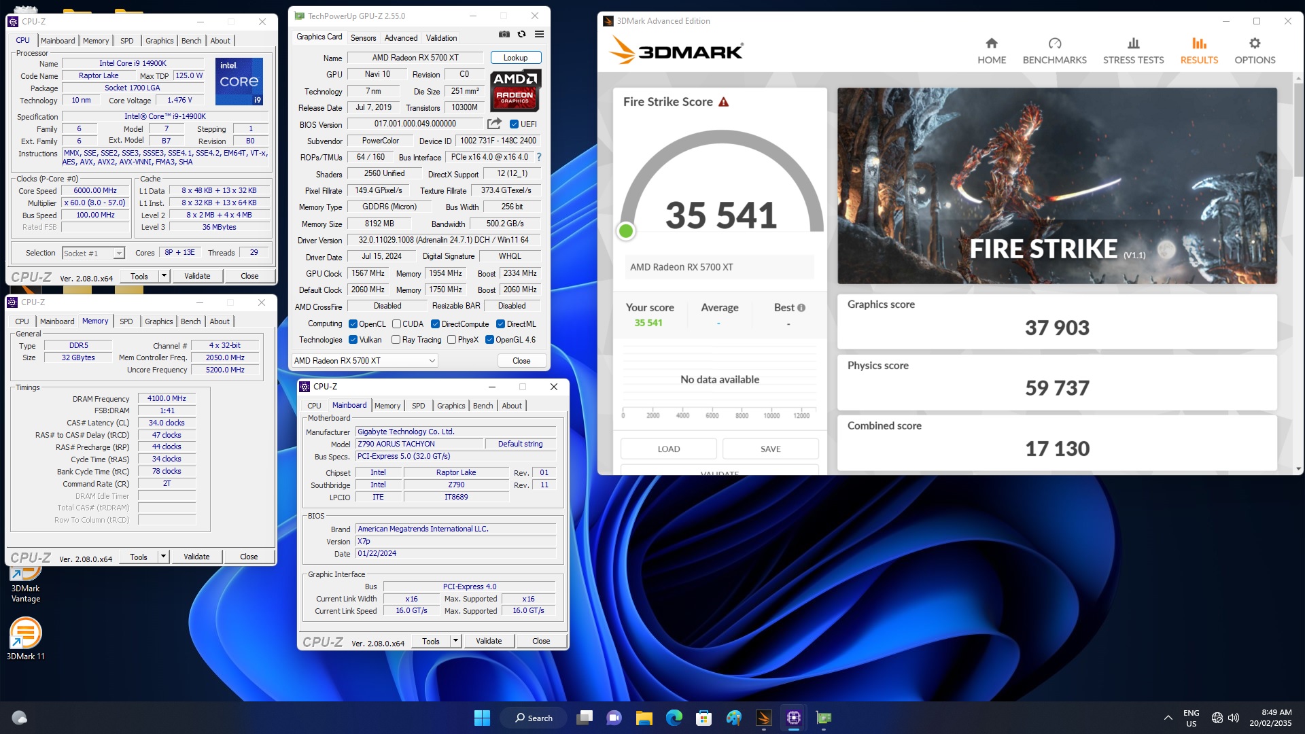The image size is (1305, 734).
Task: Open the GPU-Z hamburger menu
Action: click(539, 35)
